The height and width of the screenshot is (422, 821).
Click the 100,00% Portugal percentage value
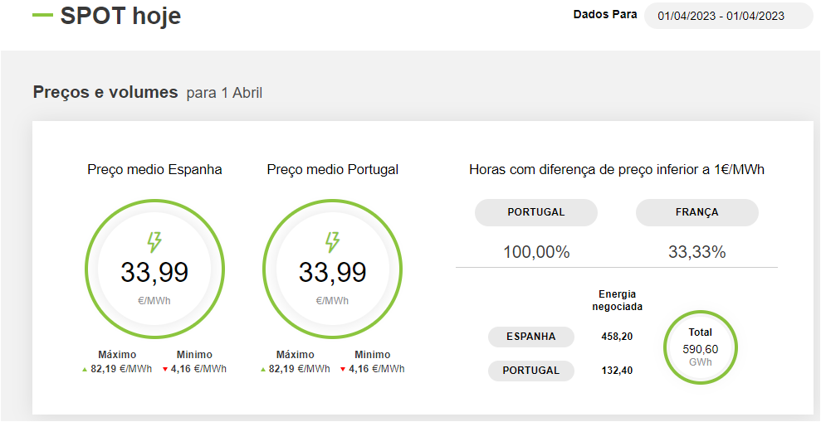(x=536, y=252)
